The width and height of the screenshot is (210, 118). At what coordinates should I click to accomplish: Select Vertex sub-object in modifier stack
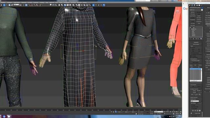coord(193,30)
